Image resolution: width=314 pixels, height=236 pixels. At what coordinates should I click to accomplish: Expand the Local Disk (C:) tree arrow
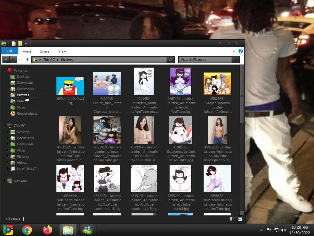(x=8, y=169)
